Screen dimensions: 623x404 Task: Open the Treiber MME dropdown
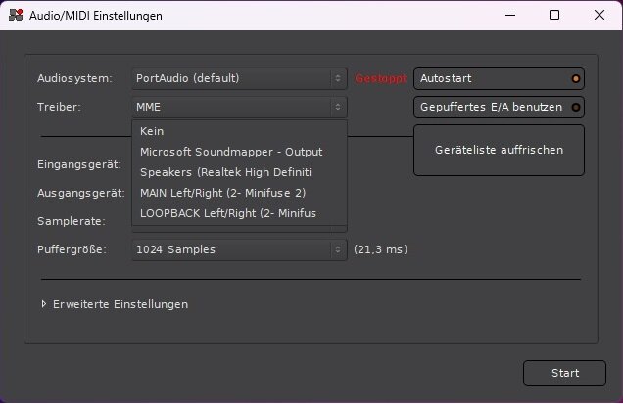coord(240,108)
